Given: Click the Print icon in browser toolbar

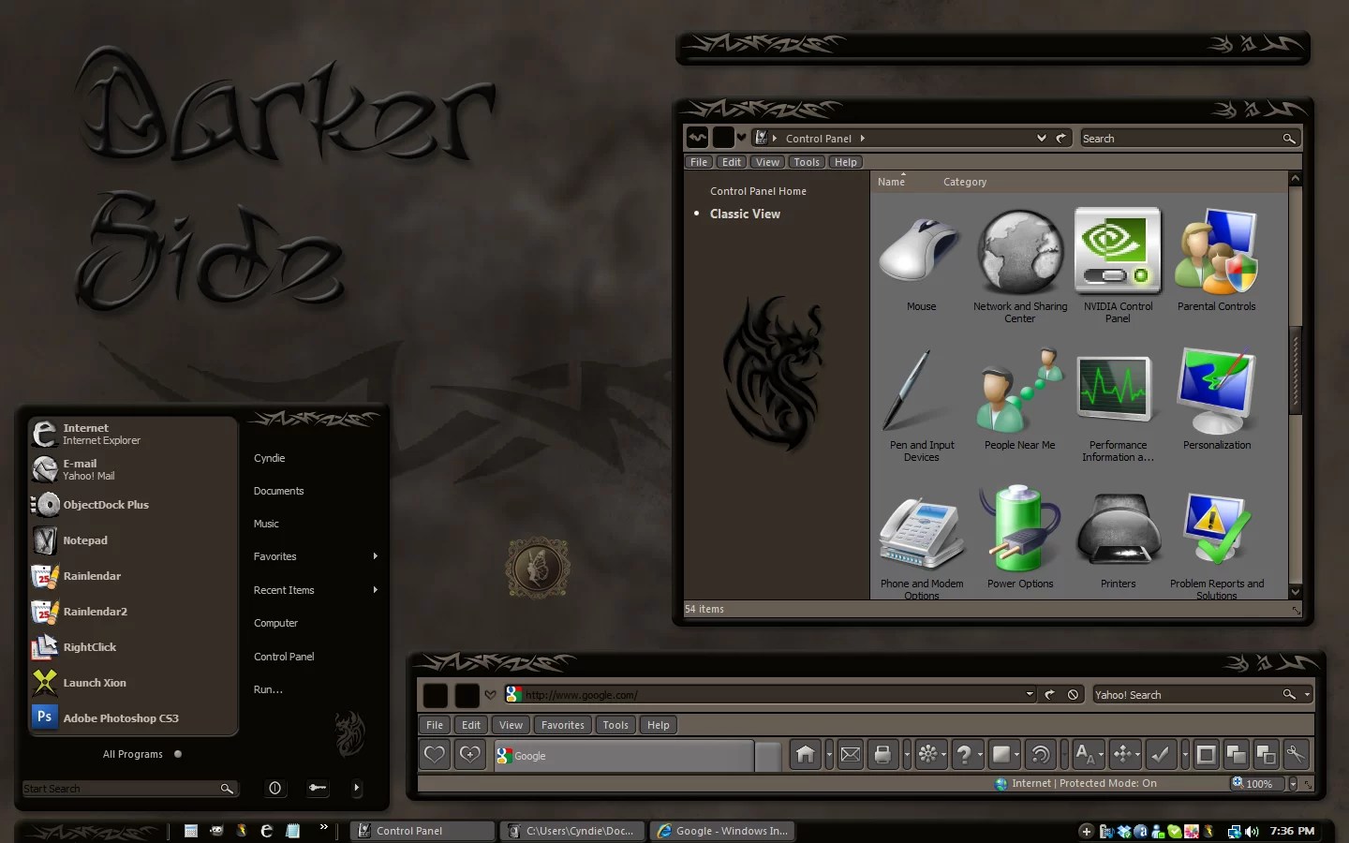Looking at the screenshot, I should coord(882,755).
